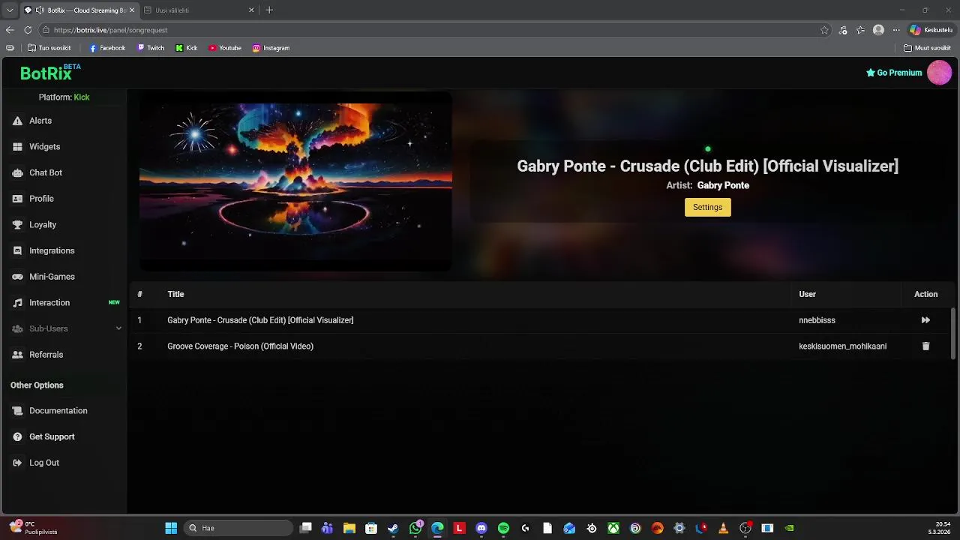The height and width of the screenshot is (540, 960).
Task: Select user nnebbisss in the queue
Action: pos(817,320)
